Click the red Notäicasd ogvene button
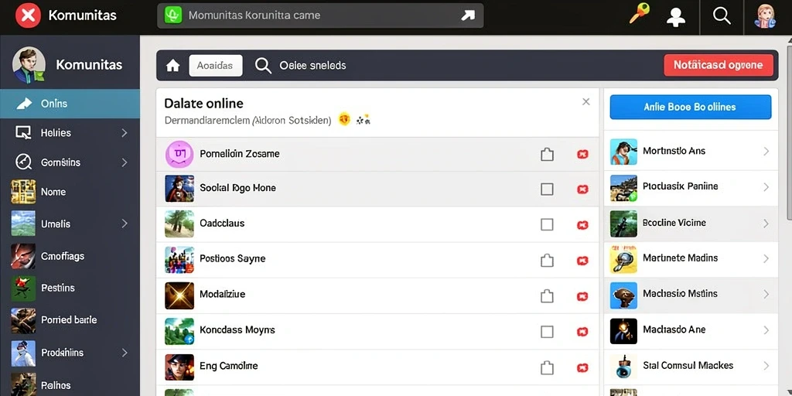This screenshot has width=792, height=396. coord(719,66)
